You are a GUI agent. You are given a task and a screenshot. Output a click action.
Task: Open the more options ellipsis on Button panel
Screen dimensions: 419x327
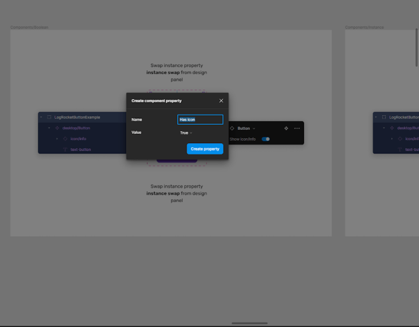tap(296, 128)
